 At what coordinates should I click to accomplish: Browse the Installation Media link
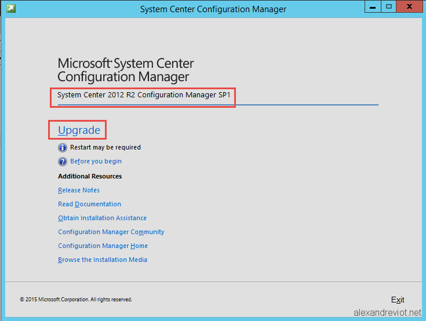103,260
